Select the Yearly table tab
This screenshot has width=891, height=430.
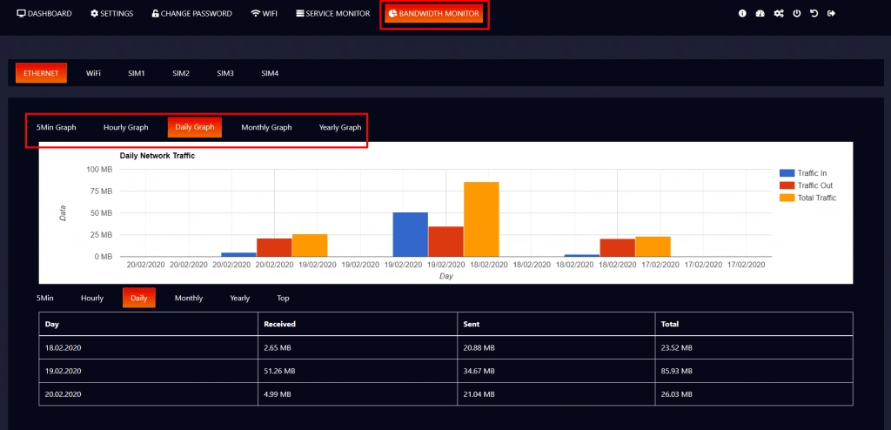tap(240, 298)
